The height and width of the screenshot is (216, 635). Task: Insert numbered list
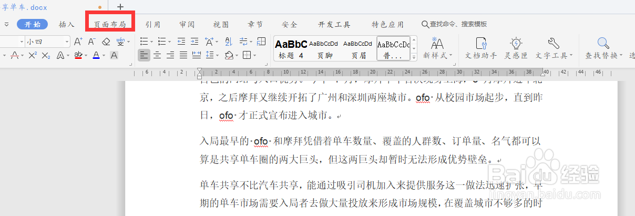coord(162,42)
